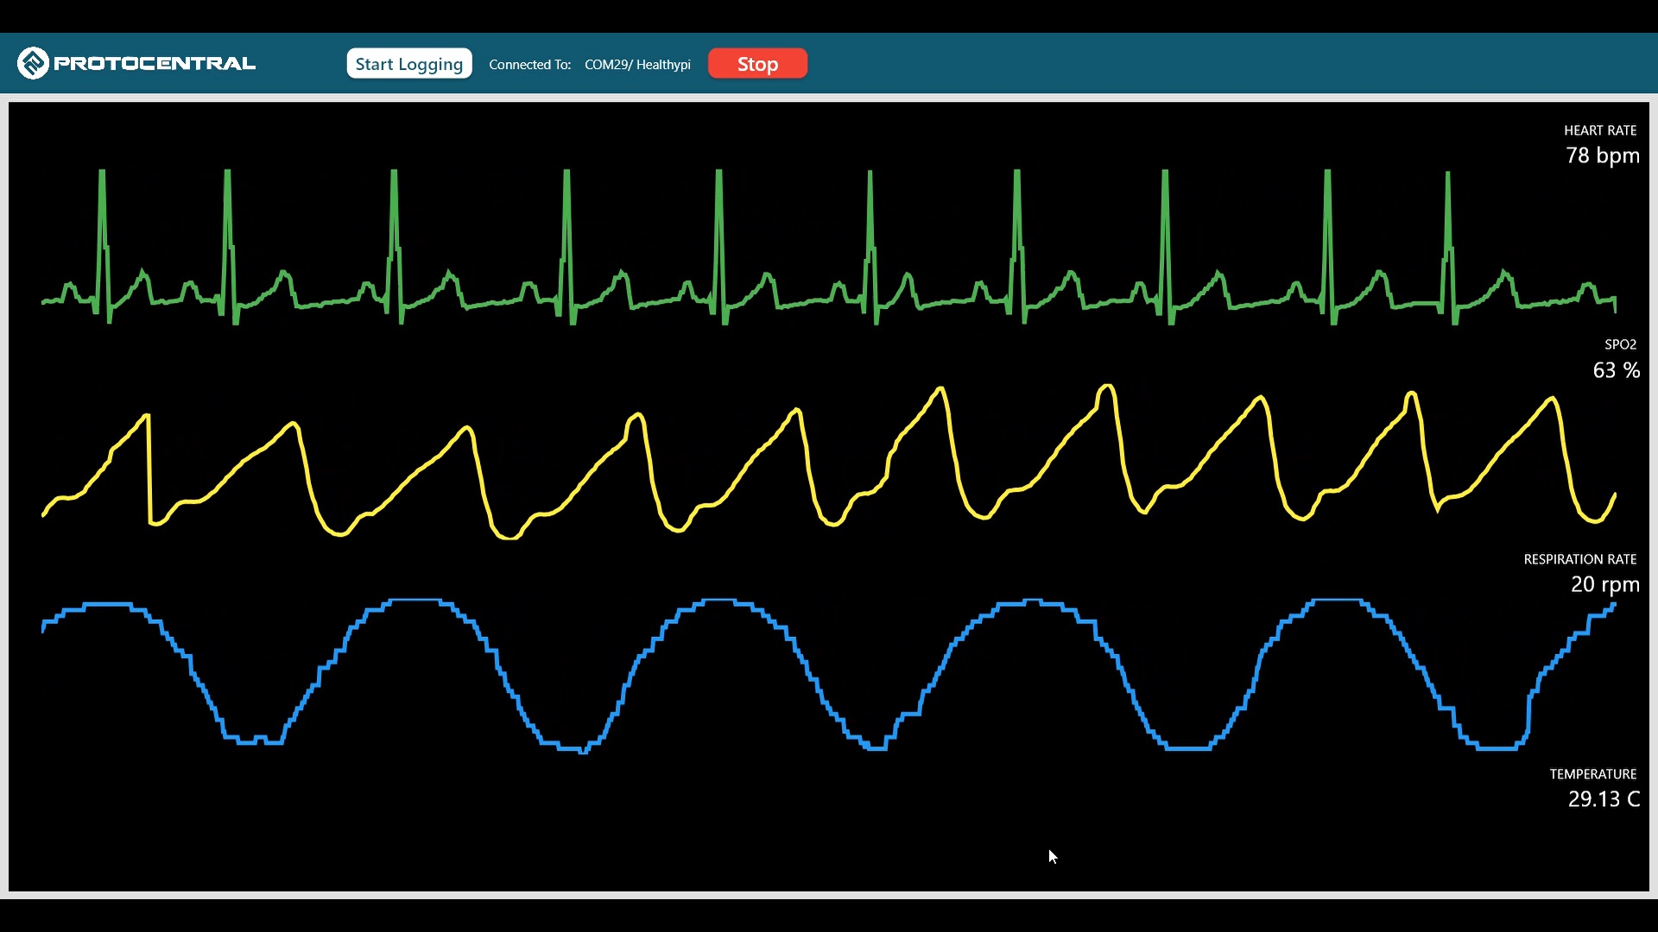
Task: Click the blue respiration waveform plot
Action: point(829,676)
